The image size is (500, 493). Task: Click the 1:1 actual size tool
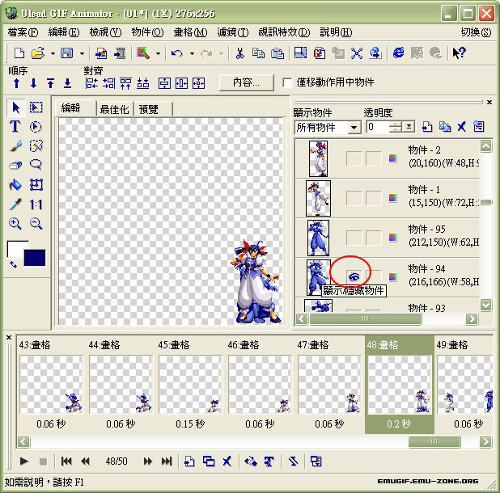coord(36,204)
